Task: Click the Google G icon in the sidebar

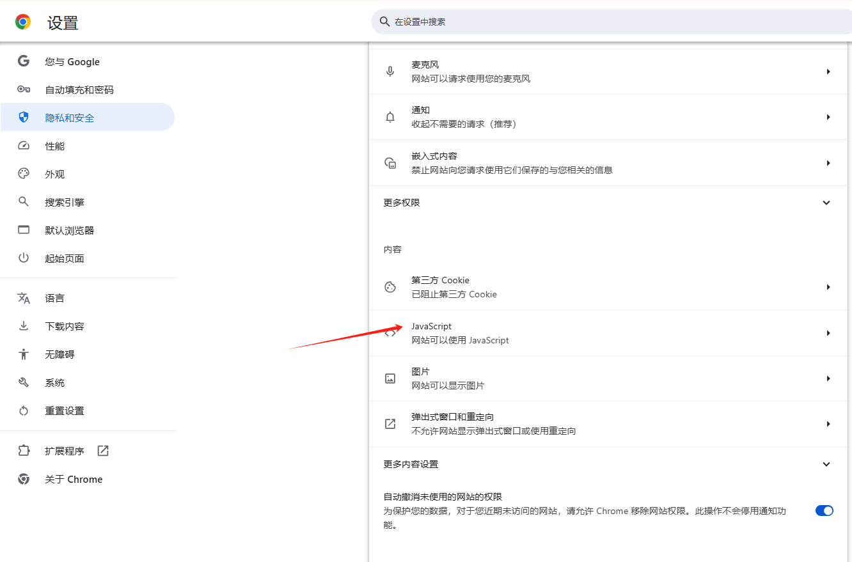Action: [x=24, y=61]
